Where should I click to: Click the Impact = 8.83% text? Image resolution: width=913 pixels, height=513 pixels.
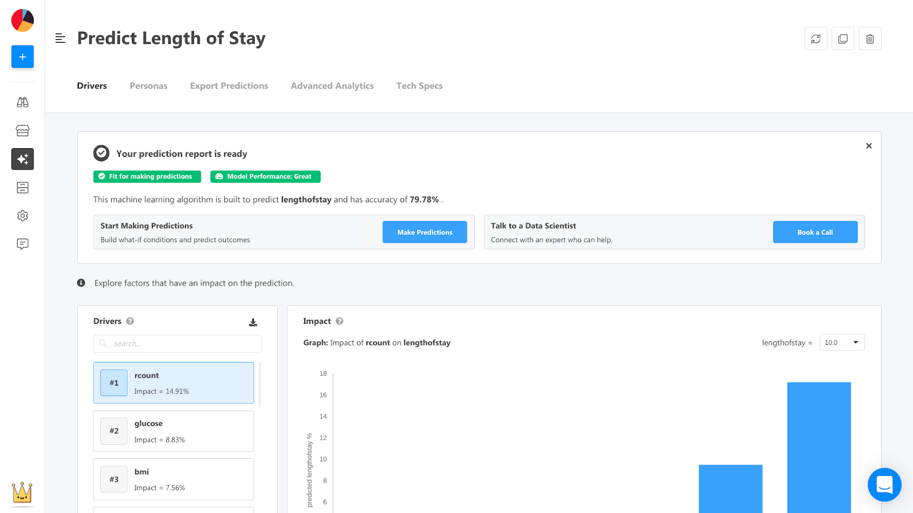click(160, 440)
